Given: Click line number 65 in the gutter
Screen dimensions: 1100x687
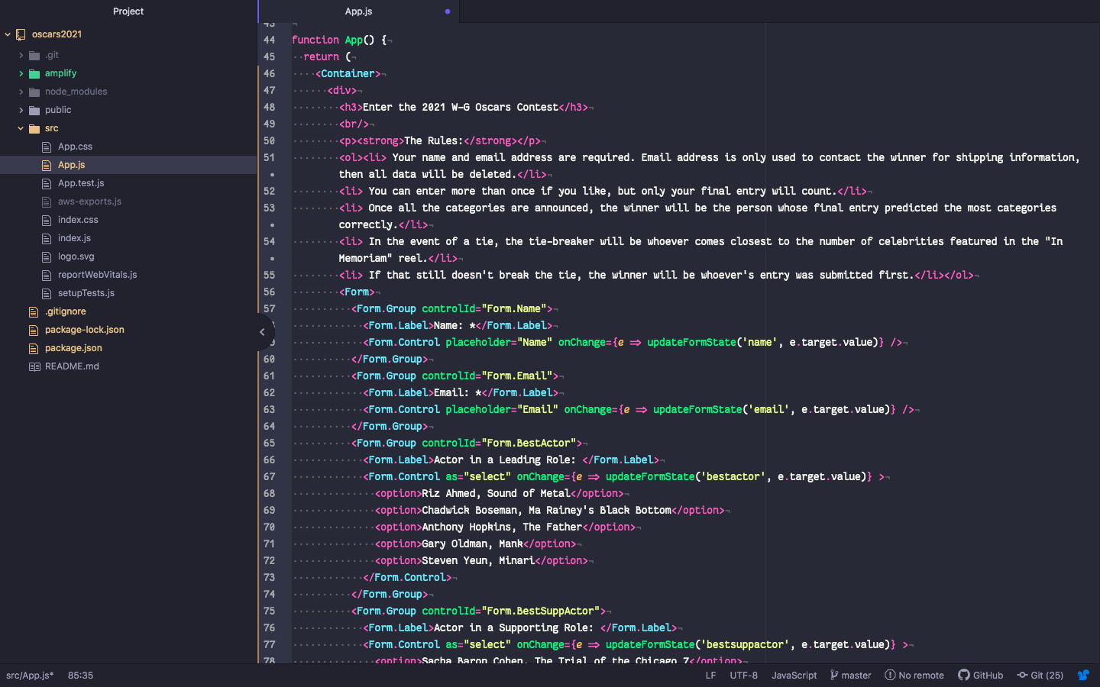Looking at the screenshot, I should (269, 443).
